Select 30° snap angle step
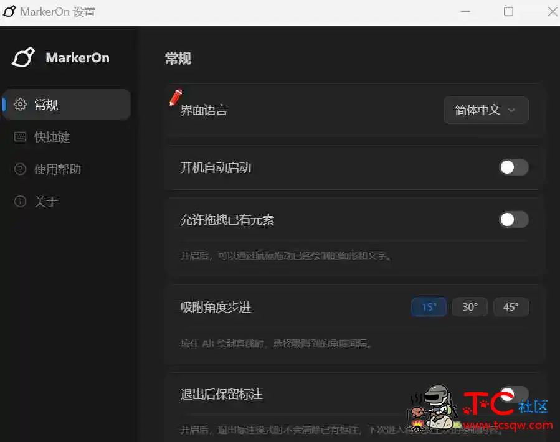The height and width of the screenshot is (442, 560). [x=470, y=307]
